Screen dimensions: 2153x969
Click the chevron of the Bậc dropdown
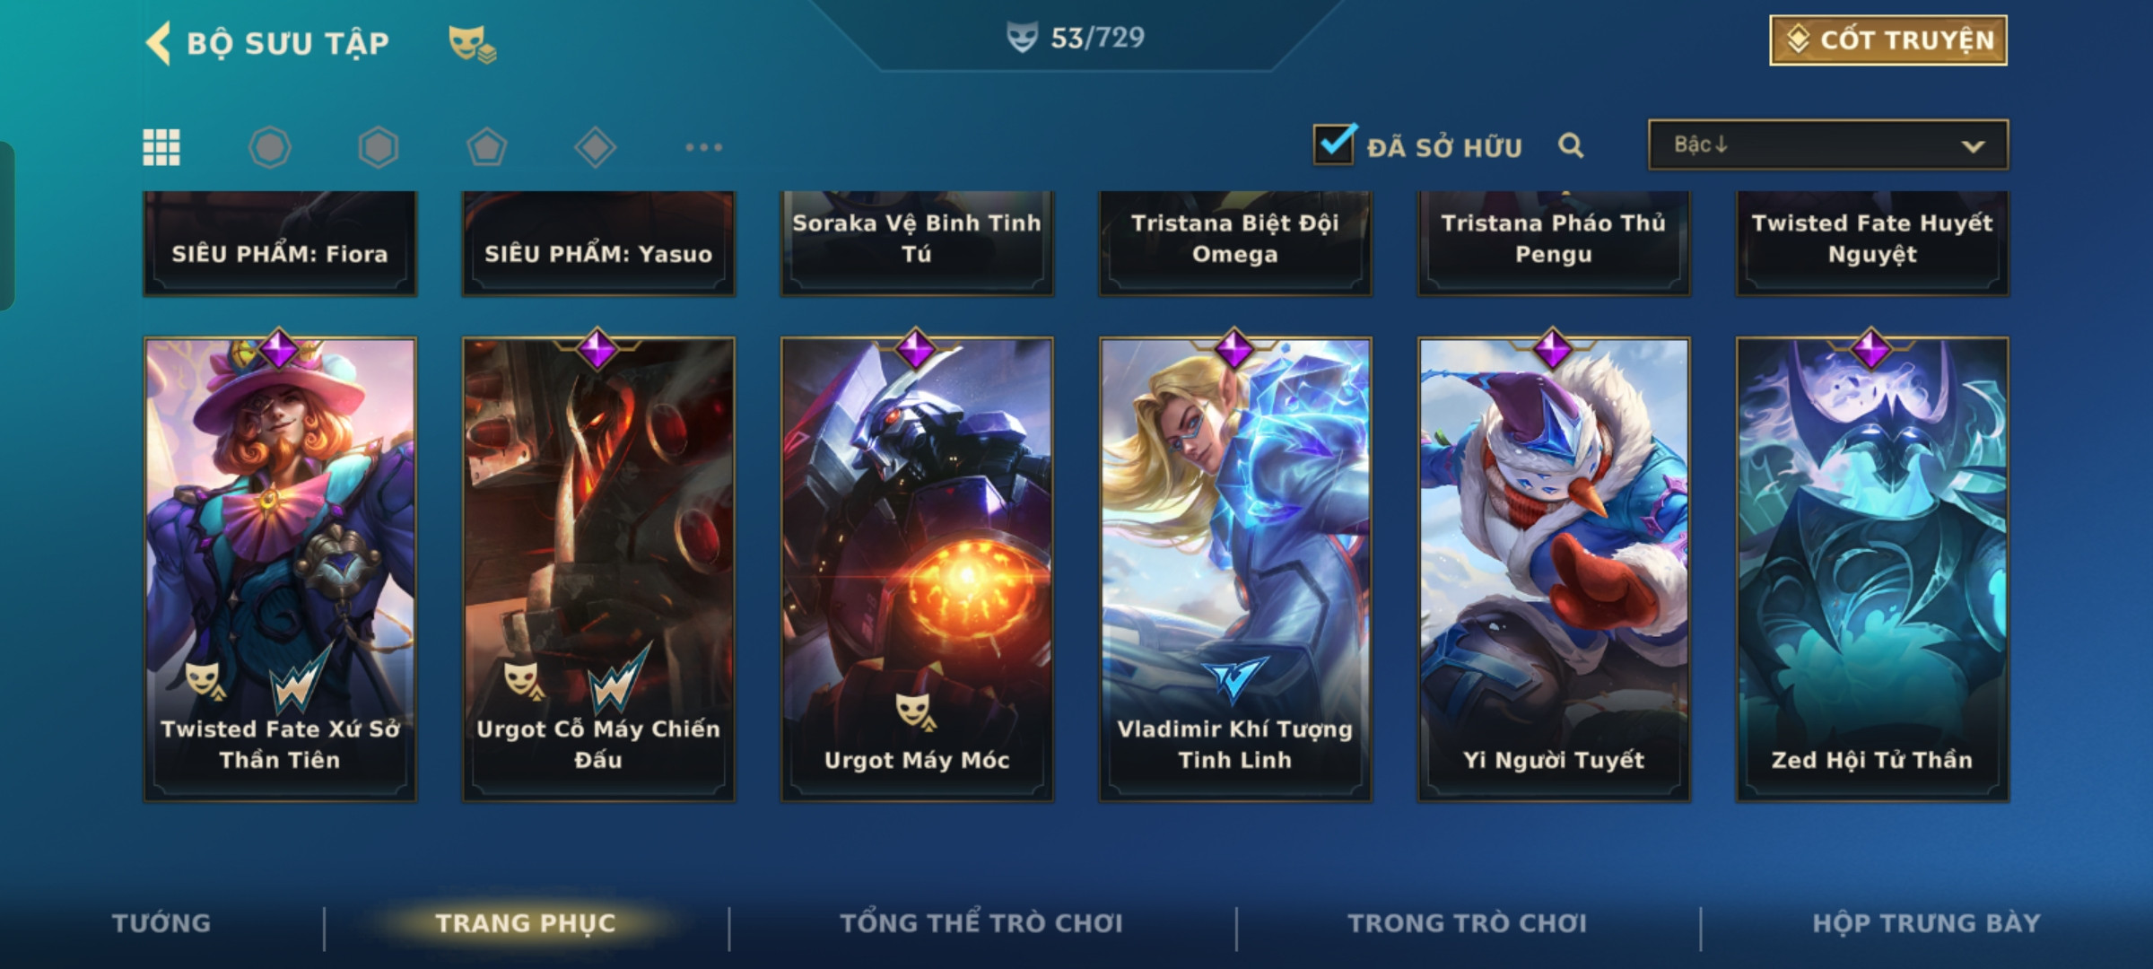(x=1973, y=146)
